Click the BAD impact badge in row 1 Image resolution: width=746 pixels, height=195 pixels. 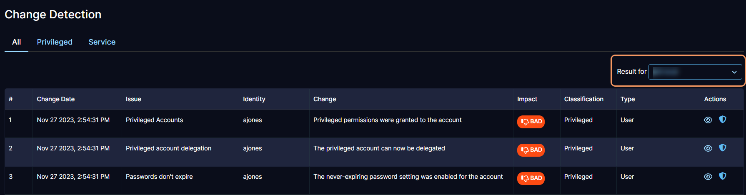click(531, 122)
